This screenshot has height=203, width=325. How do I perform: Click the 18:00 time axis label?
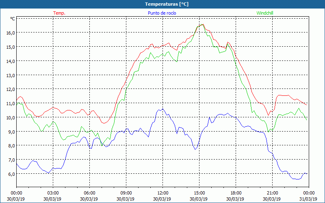click(236, 193)
